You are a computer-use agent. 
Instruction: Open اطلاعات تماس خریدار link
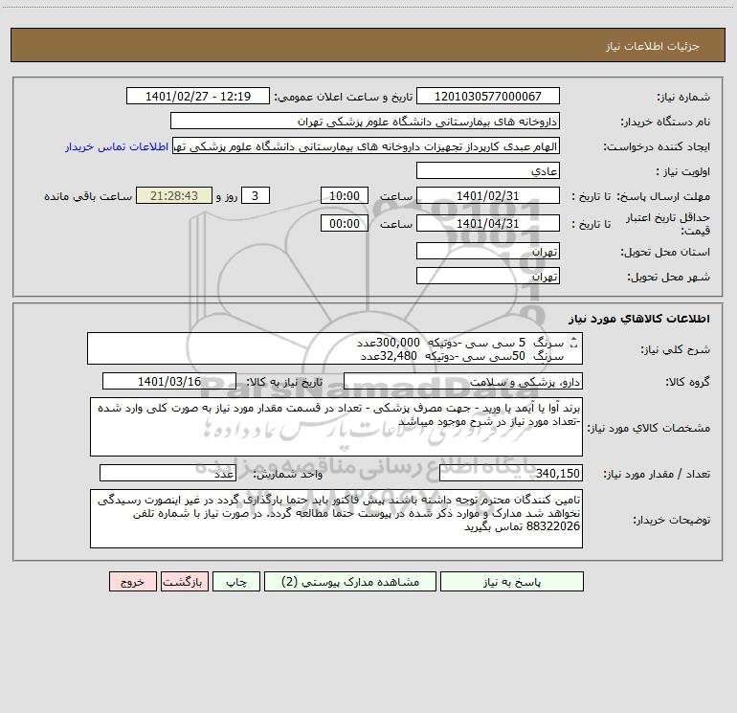(117, 146)
